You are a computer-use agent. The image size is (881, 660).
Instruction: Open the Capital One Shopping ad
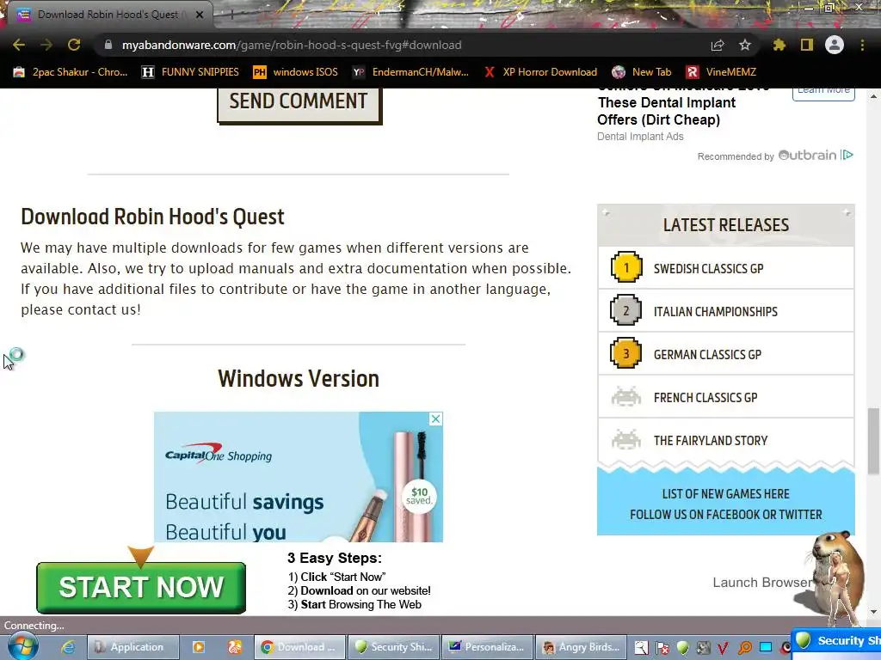(x=299, y=477)
